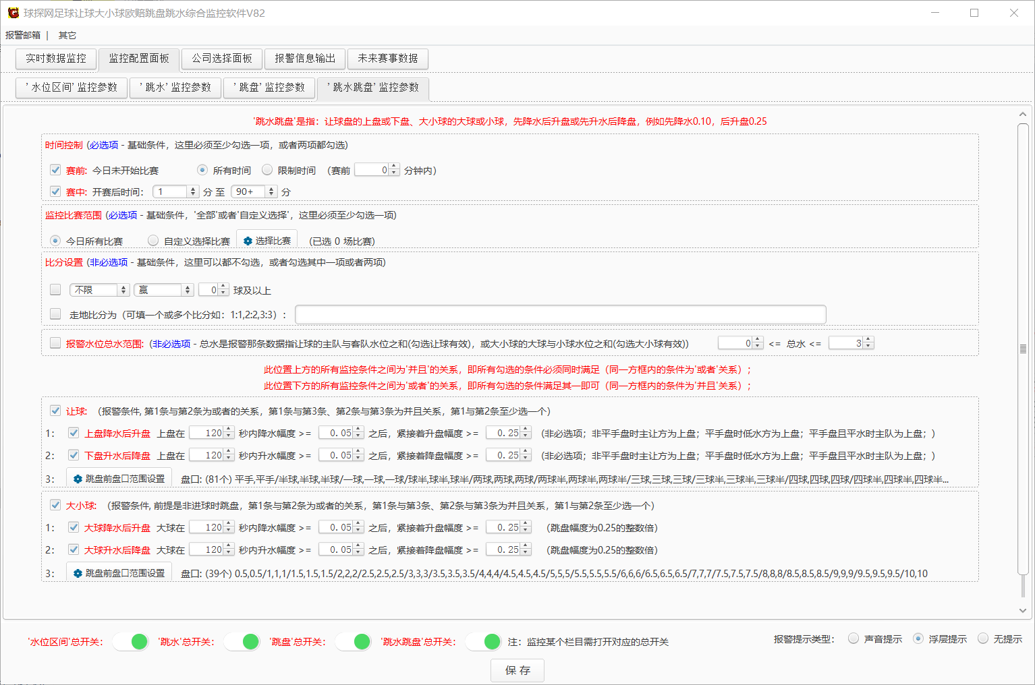Open '水位区间' 监控参数 sub-tab

click(x=72, y=88)
